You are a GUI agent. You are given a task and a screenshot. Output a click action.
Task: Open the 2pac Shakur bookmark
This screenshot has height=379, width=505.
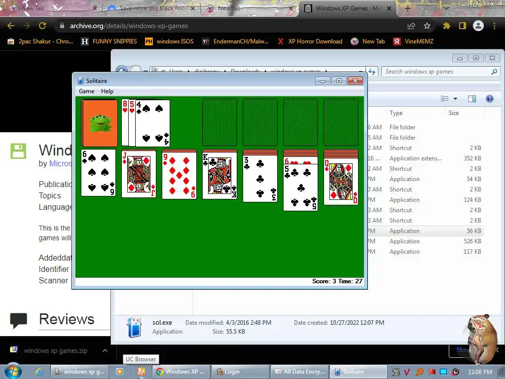(41, 41)
